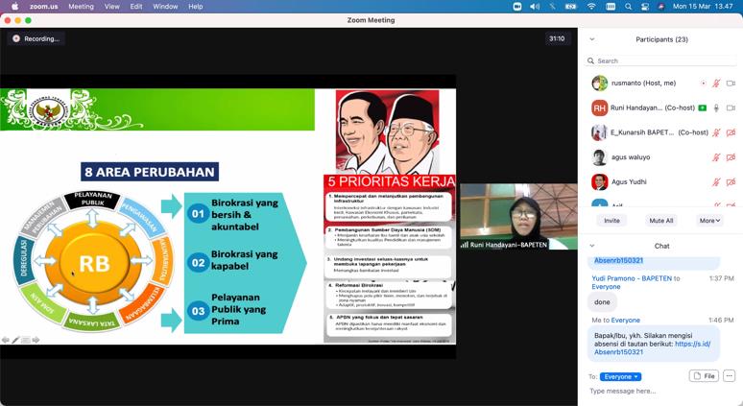Viewport: 743px width, 406px height.
Task: Click the Recording indicator
Action: pyautogui.click(x=36, y=38)
